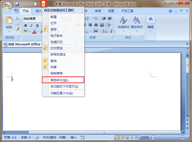
Task: Click the Word Help question mark icon
Action: point(170,11)
